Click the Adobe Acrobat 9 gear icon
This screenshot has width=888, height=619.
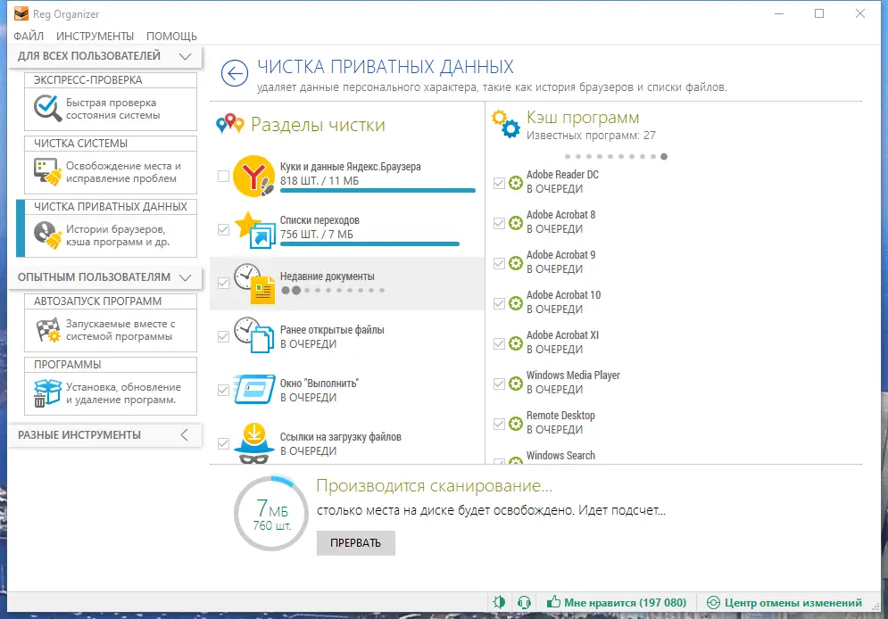click(515, 263)
